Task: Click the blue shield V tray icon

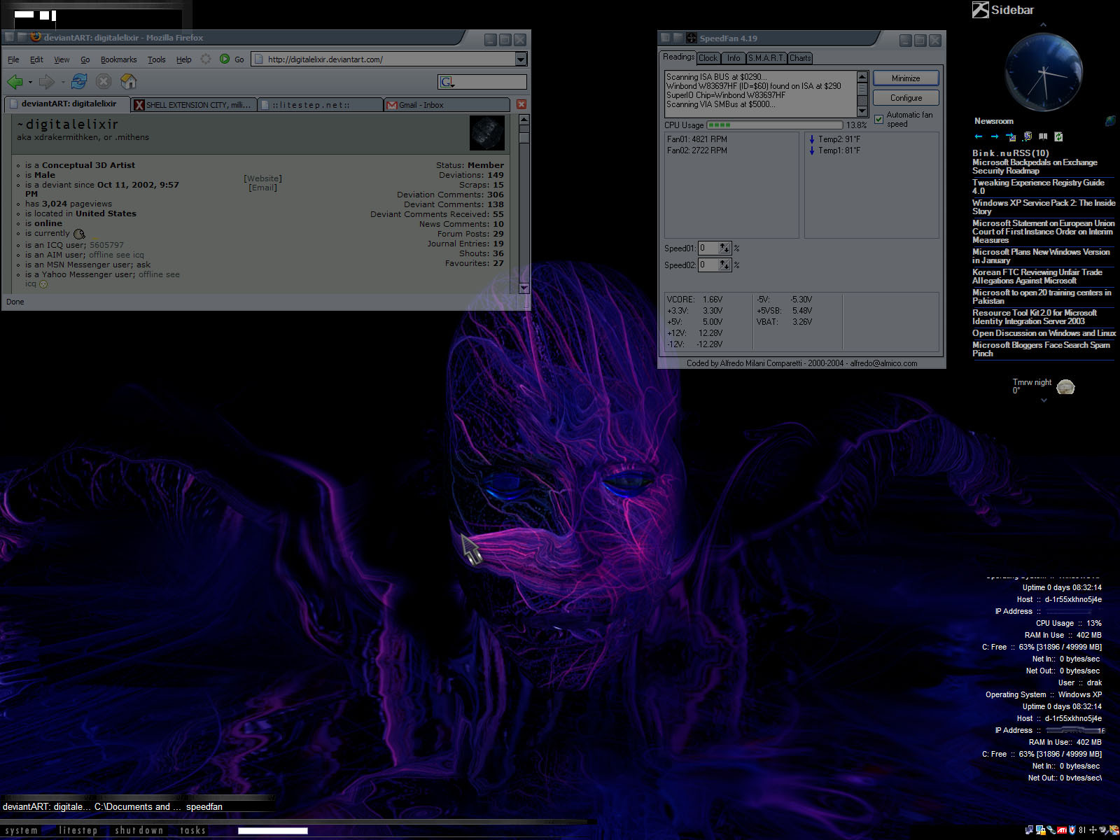Action: point(1072,830)
